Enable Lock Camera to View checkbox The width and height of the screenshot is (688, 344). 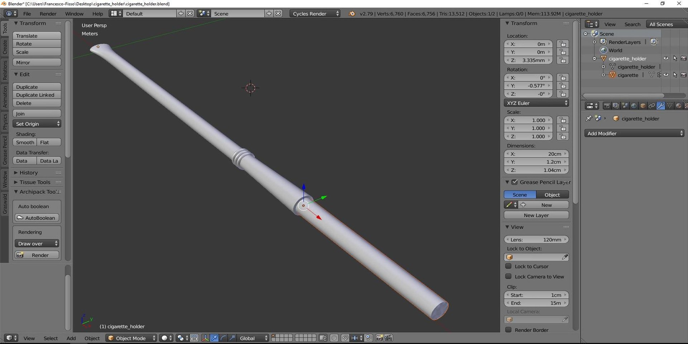[x=508, y=277]
